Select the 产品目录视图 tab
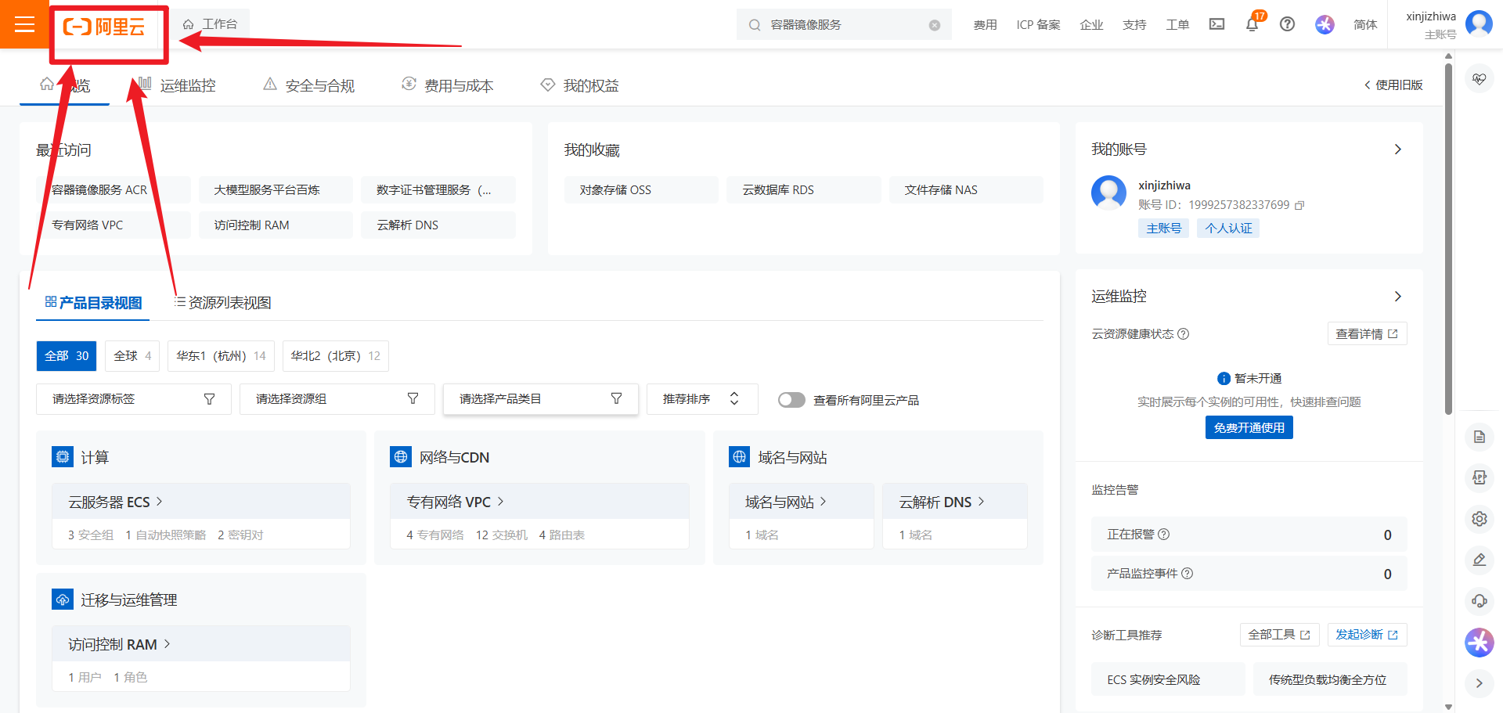 pos(94,303)
